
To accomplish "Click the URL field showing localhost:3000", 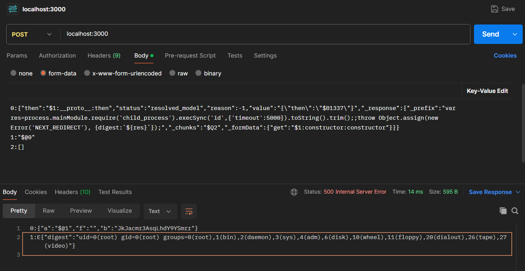I will tap(265, 34).
